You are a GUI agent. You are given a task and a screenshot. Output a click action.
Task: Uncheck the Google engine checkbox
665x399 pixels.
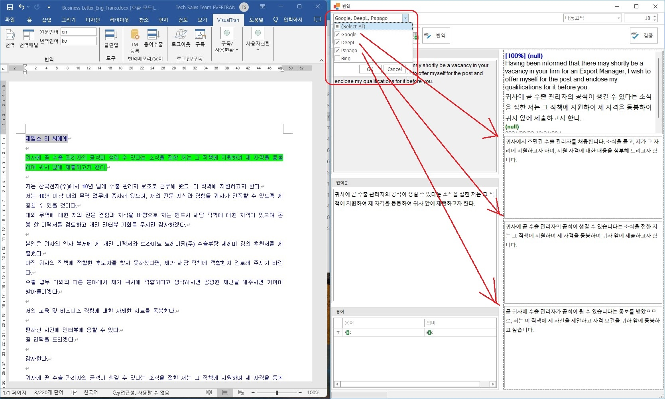[x=337, y=35]
